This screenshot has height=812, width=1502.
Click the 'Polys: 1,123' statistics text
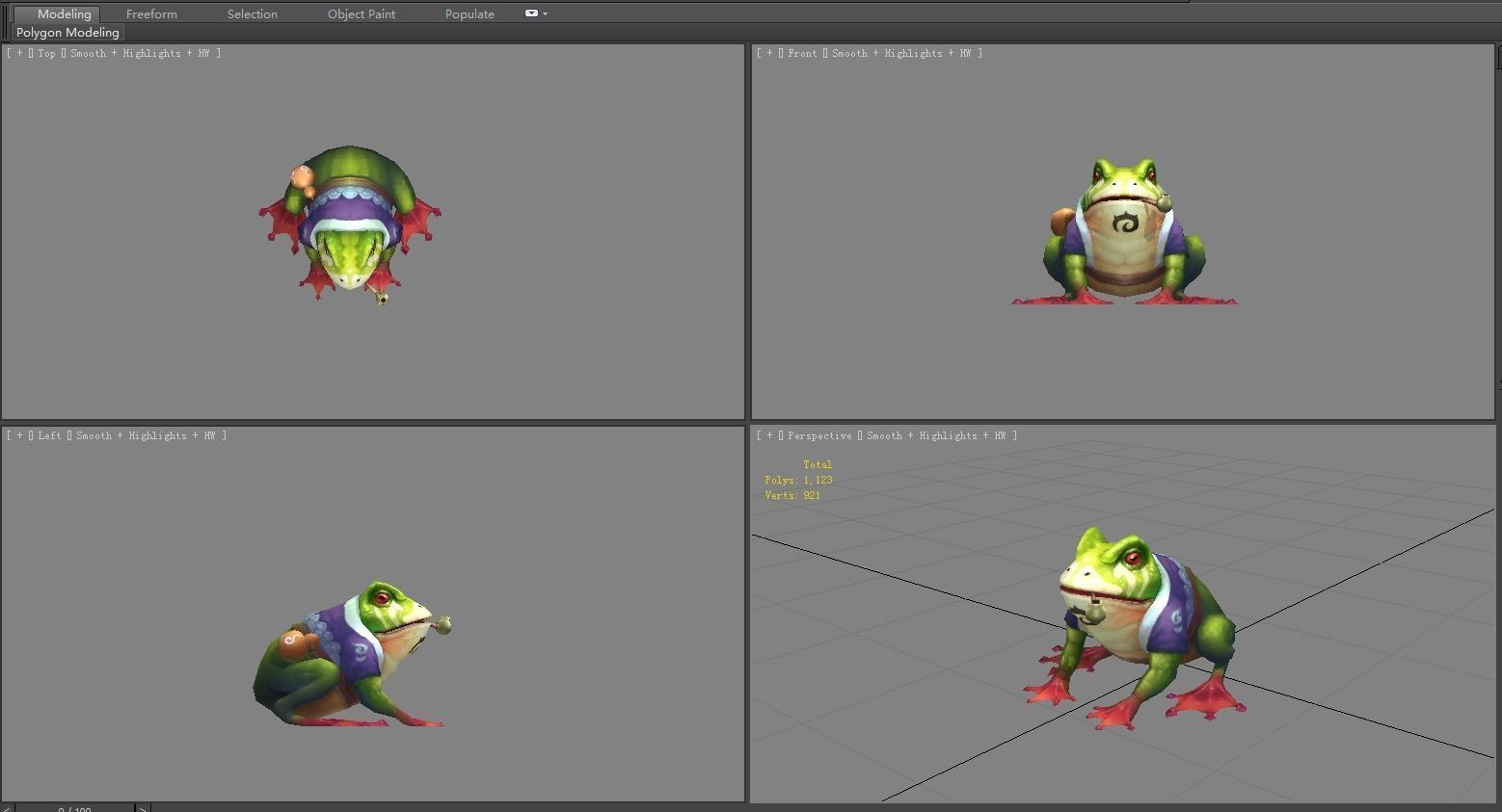[798, 480]
